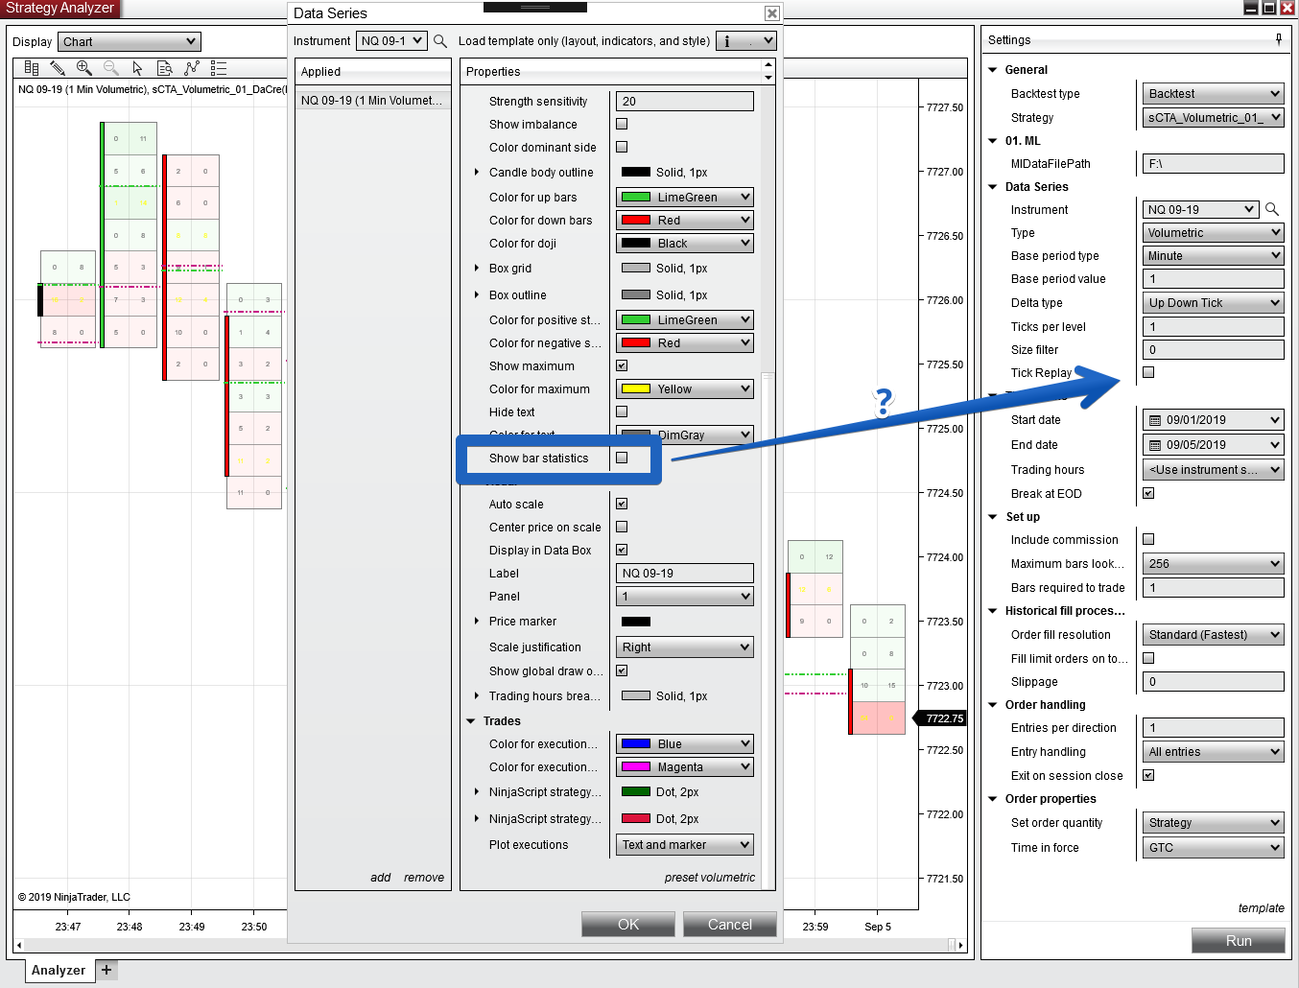Enable Hide text option
1299x988 pixels.
click(x=622, y=412)
